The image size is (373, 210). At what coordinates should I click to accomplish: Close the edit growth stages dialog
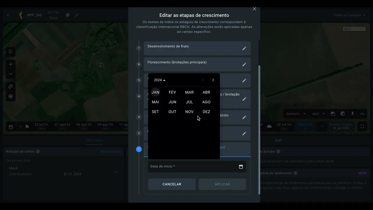point(254,9)
